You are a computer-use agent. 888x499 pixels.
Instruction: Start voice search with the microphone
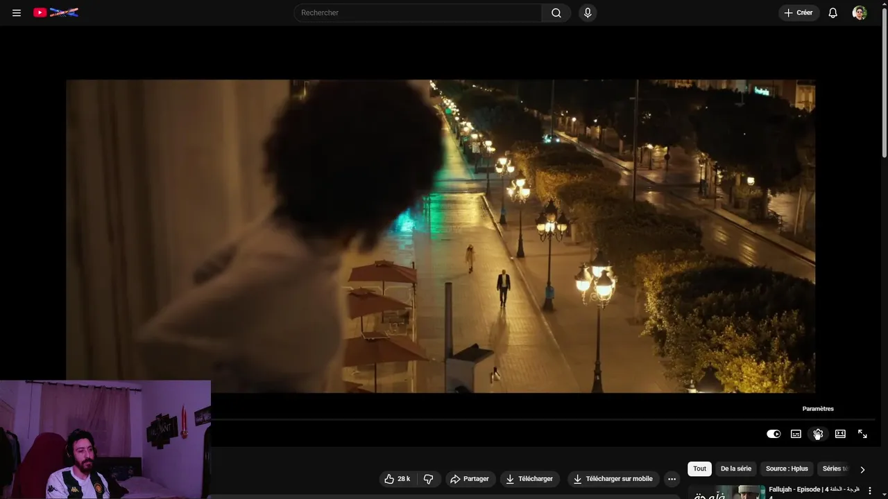(x=588, y=12)
